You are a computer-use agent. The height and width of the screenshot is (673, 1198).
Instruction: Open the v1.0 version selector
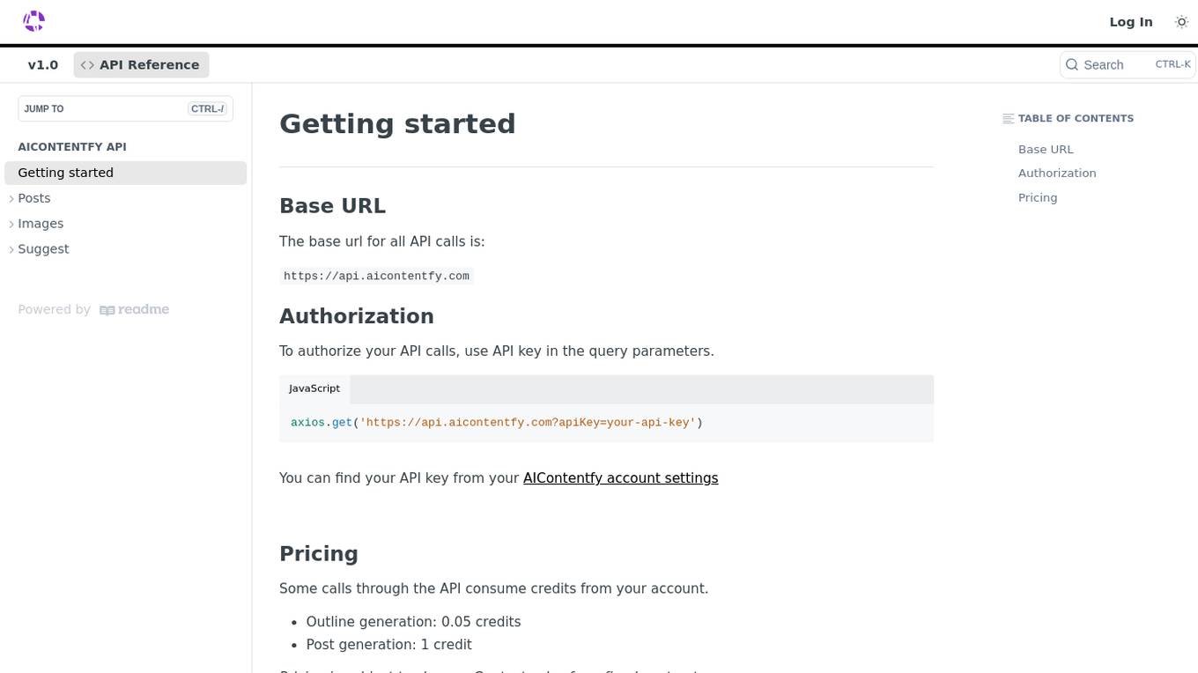[43, 65]
